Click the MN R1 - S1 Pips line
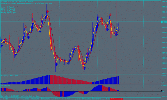Screen dimensions: 167x100 (9, 13)
